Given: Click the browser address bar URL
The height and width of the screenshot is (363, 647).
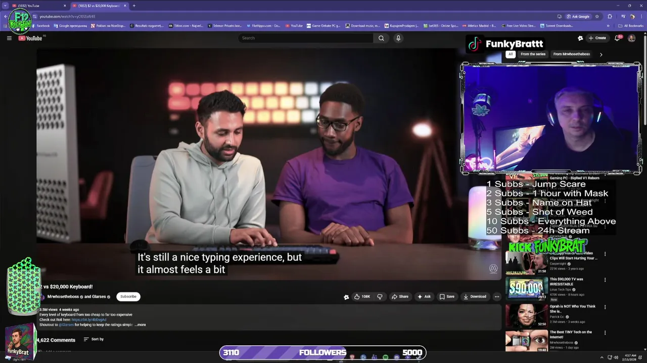Looking at the screenshot, I should pyautogui.click(x=67, y=17).
